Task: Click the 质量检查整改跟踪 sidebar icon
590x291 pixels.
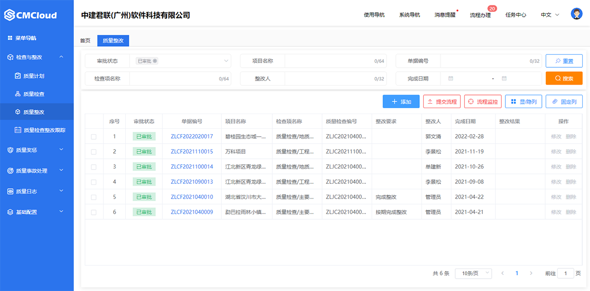Action: click(x=18, y=130)
